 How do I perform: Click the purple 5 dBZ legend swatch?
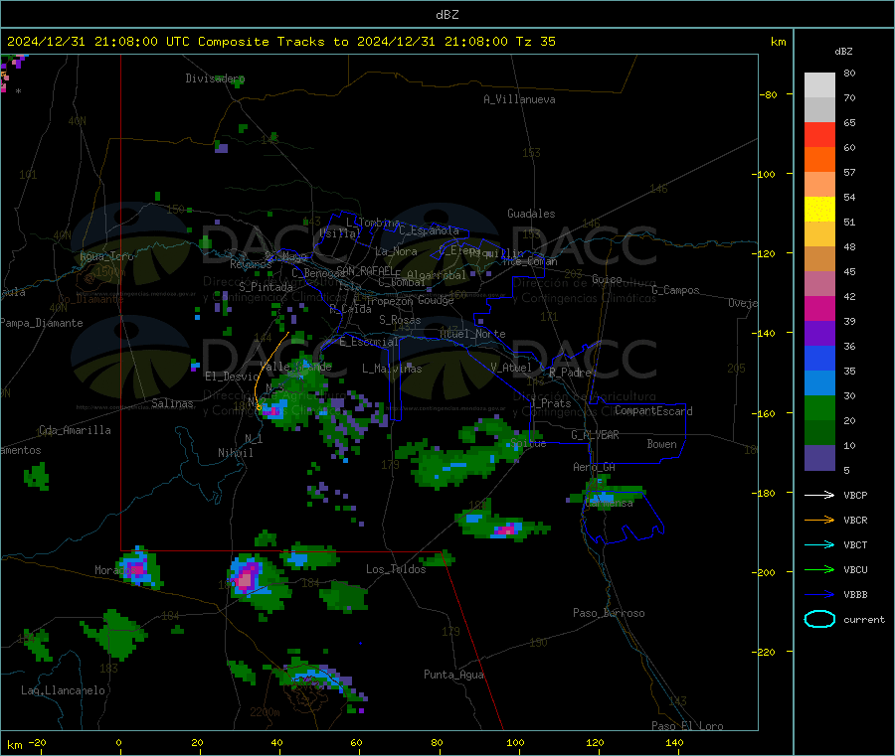(819, 458)
